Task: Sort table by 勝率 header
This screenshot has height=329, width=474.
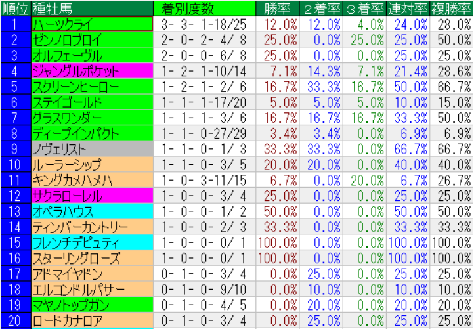Action: (x=278, y=8)
